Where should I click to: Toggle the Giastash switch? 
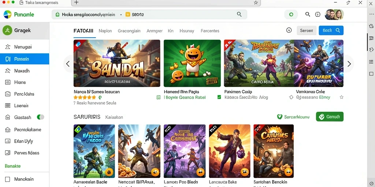pyautogui.click(x=40, y=117)
